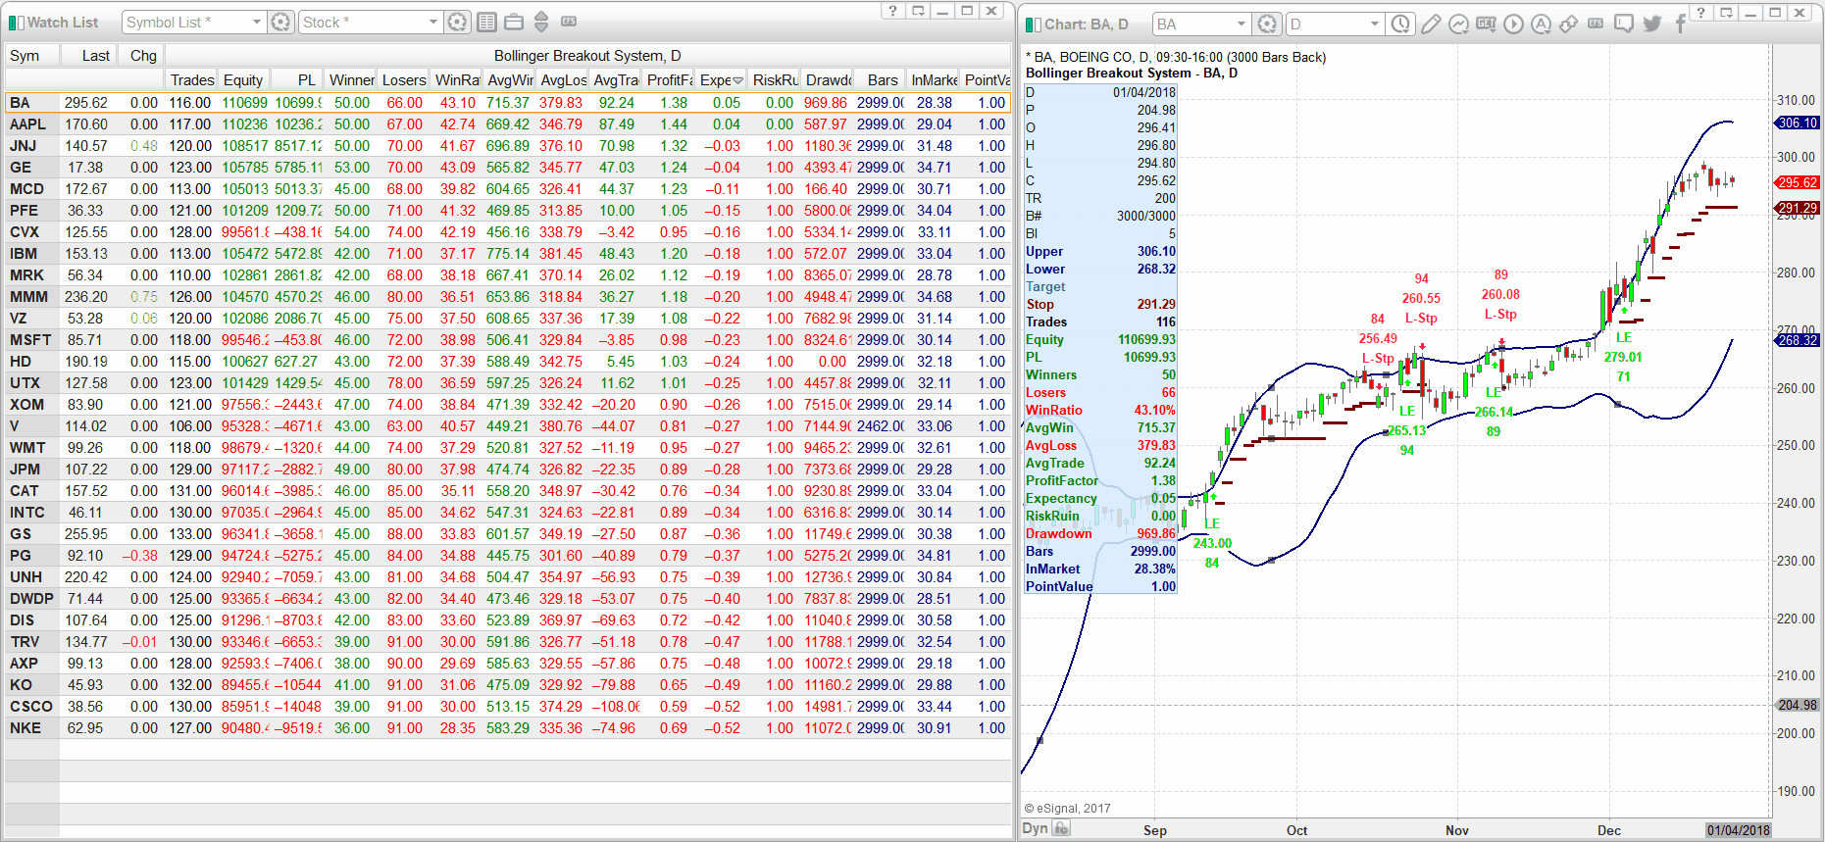This screenshot has width=1825, height=842.
Task: Click the IBM equity value 105472
Action: click(244, 254)
